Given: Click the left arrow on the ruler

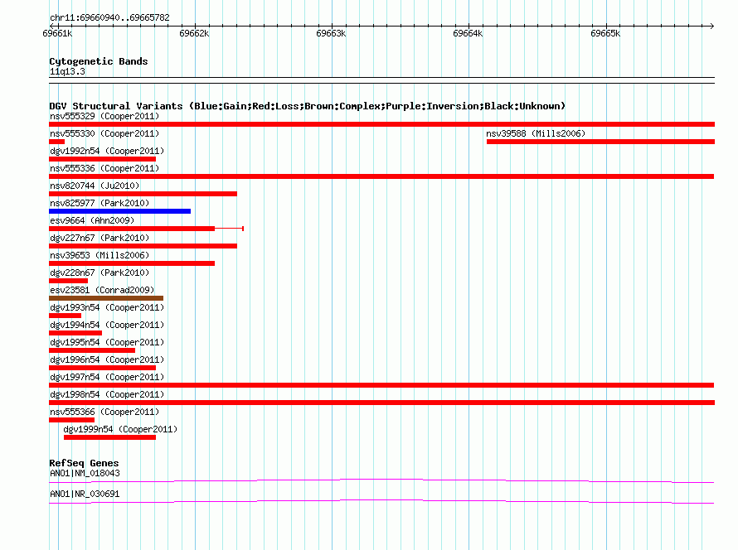Looking at the screenshot, I should click(x=51, y=26).
